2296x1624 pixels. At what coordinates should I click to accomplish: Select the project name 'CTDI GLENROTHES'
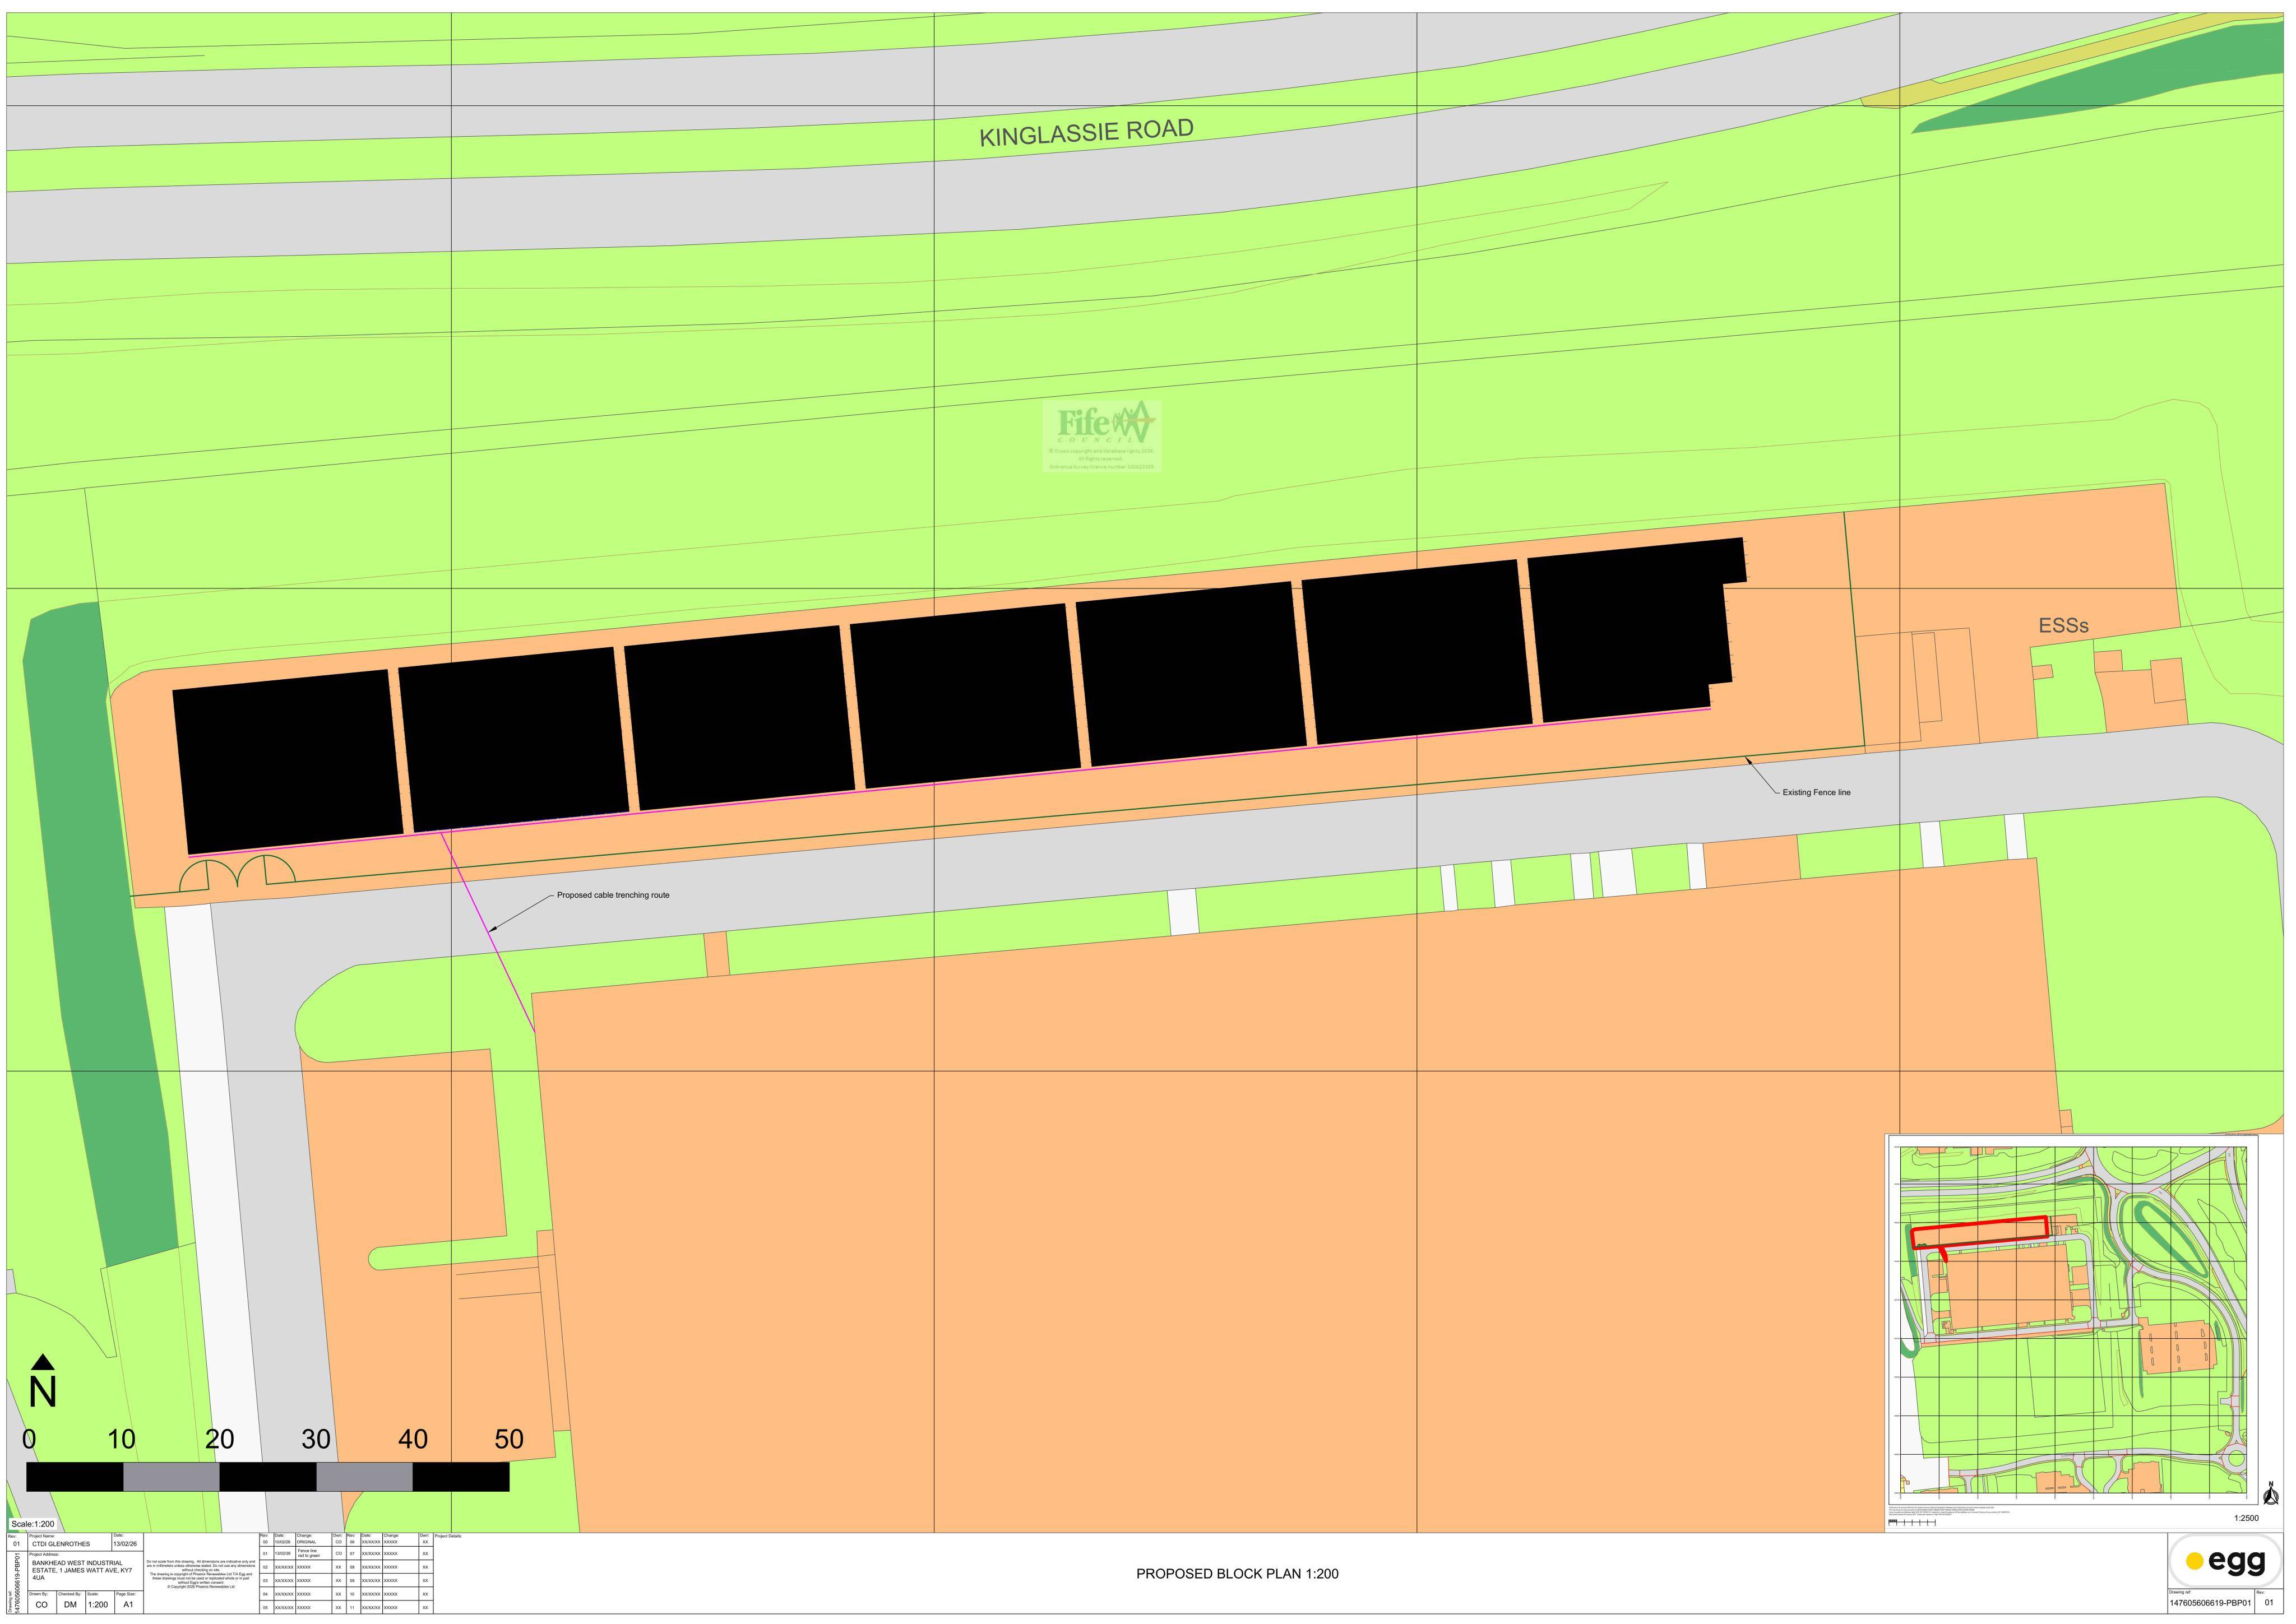(61, 1544)
